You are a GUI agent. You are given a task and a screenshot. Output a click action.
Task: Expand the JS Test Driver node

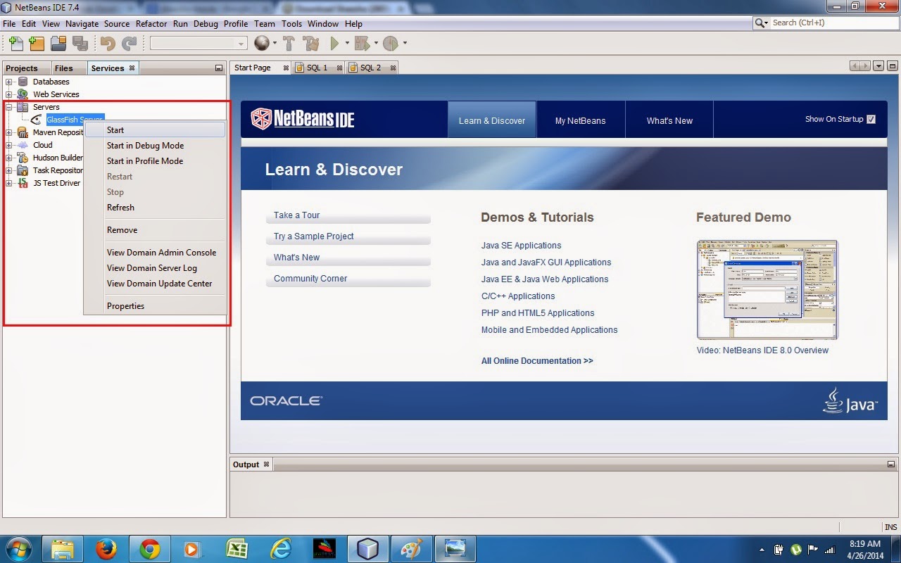pos(9,183)
